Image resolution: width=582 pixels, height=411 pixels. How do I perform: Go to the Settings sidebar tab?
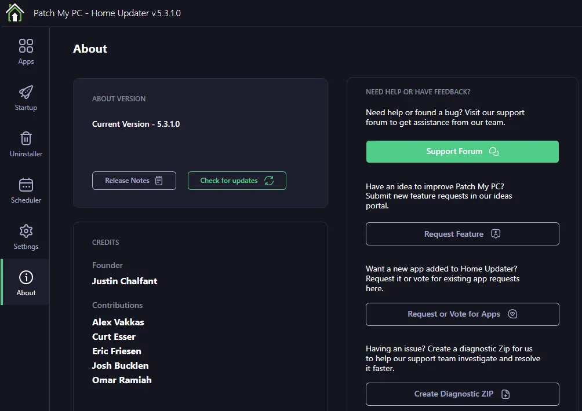[x=26, y=237]
